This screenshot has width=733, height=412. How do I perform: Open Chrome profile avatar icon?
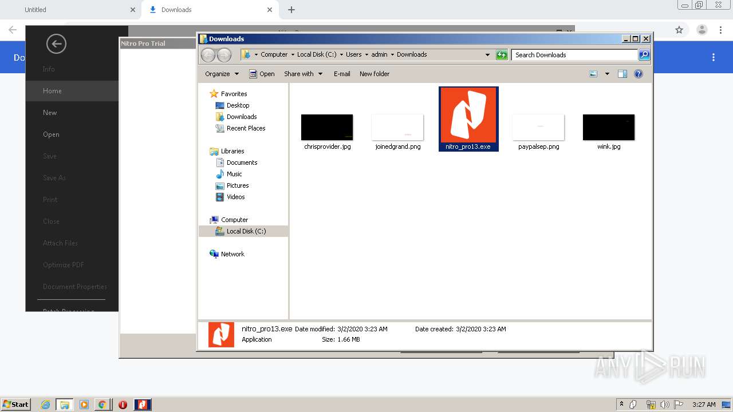[x=702, y=30]
